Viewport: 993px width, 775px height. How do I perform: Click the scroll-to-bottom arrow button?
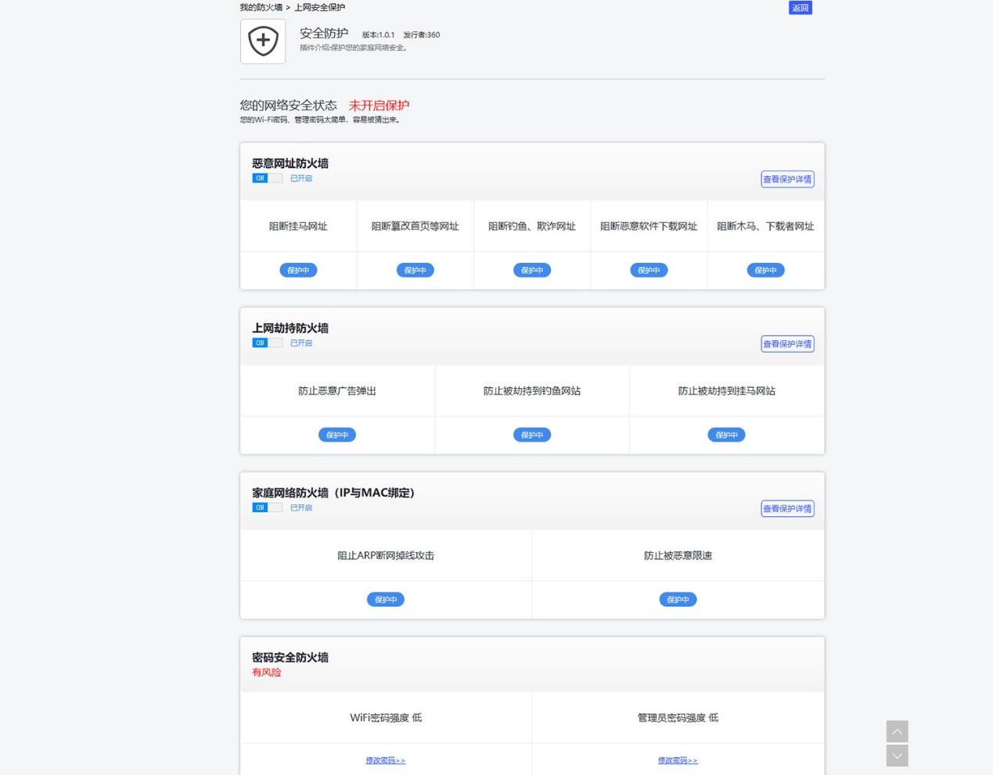(x=897, y=755)
